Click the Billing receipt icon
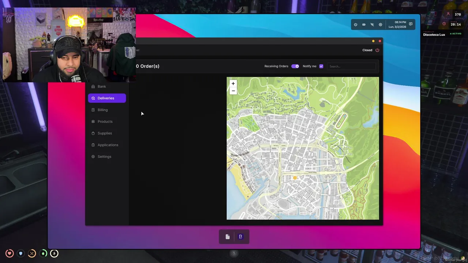 pos(93,110)
